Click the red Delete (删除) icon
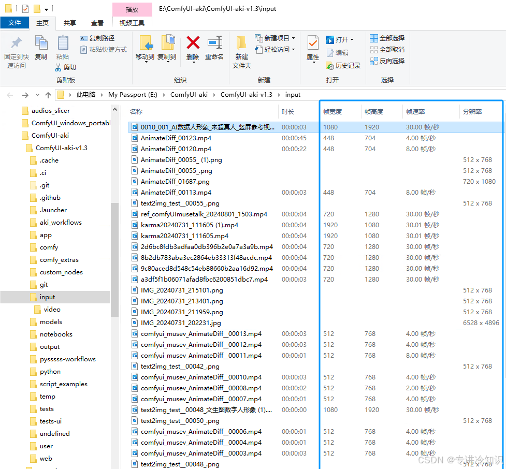Screen dimensions: 506x469 pyautogui.click(x=193, y=43)
